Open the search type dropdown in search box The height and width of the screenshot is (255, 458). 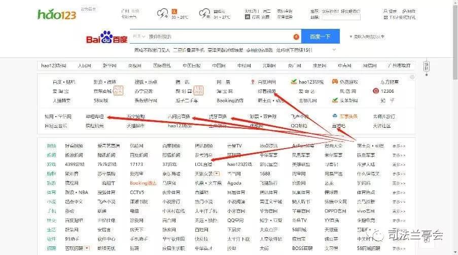click(139, 37)
